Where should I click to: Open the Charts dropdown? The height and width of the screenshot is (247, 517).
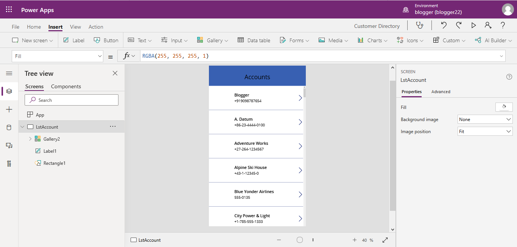click(x=373, y=40)
